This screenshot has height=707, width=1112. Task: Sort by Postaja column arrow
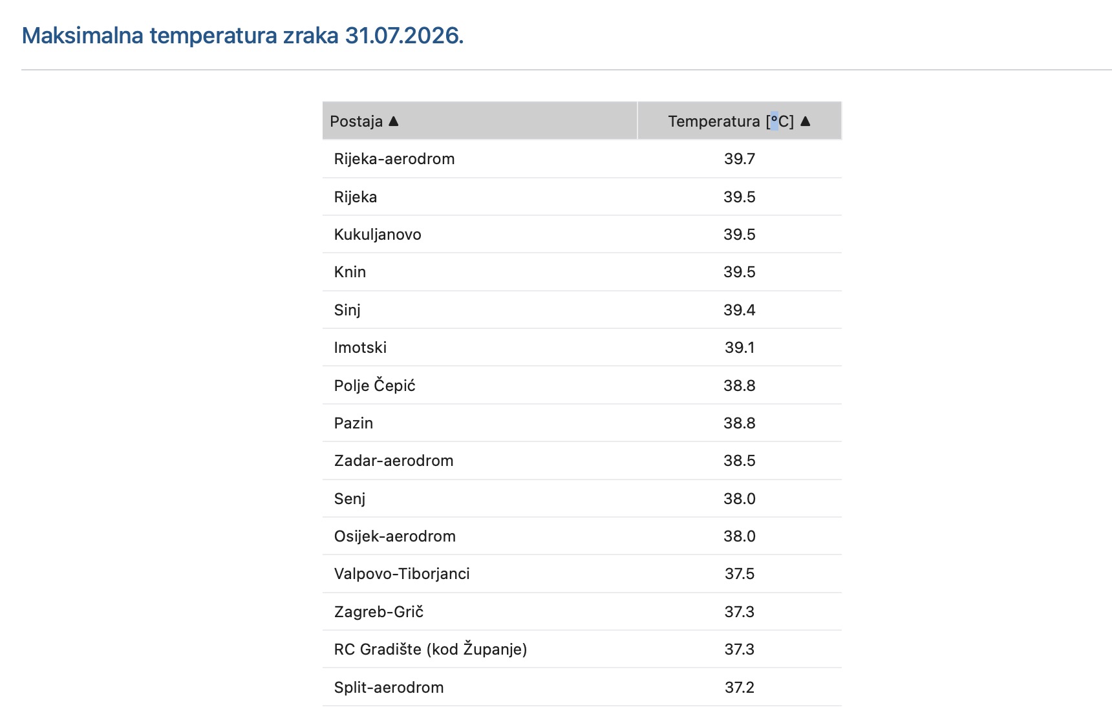tap(393, 121)
